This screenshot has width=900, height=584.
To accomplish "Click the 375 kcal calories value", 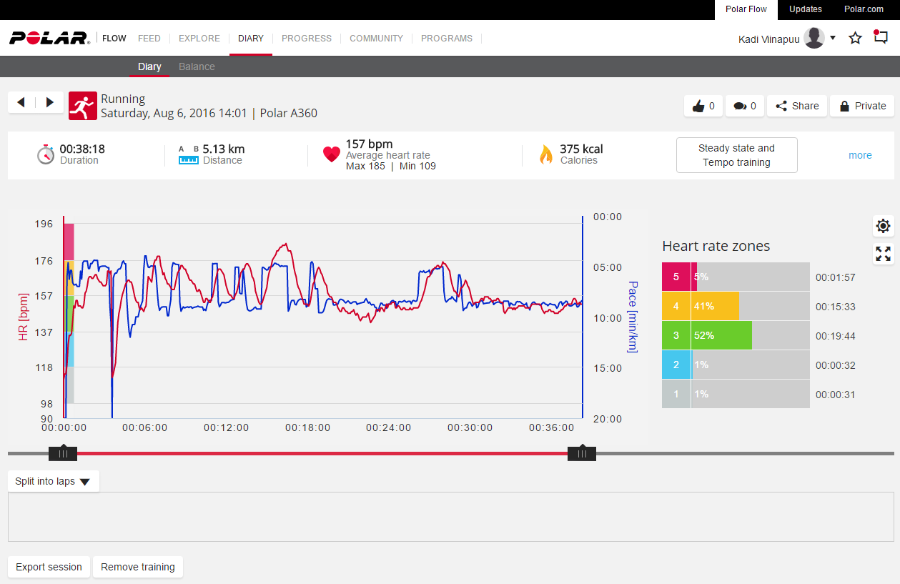I will click(x=581, y=149).
